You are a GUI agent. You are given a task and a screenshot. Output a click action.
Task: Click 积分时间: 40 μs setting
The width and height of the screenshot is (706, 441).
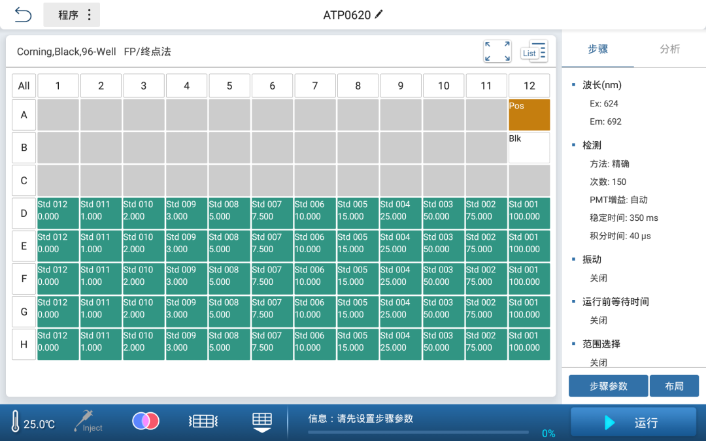(620, 236)
